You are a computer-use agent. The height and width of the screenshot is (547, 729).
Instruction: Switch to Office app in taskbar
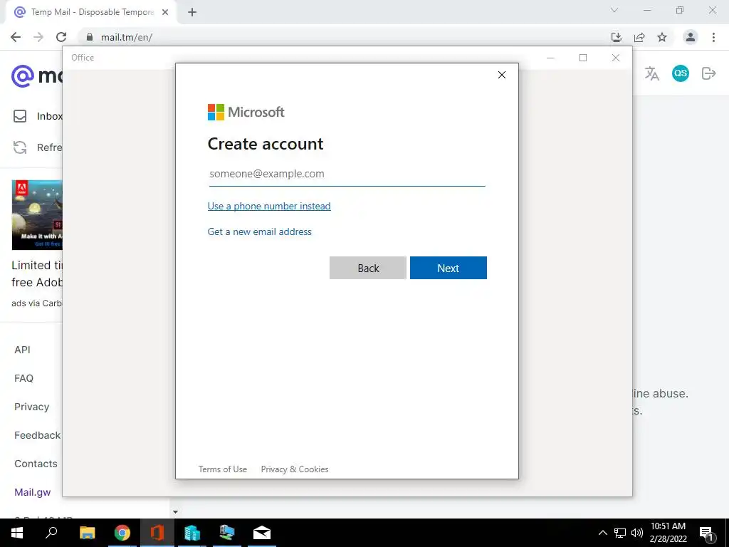tap(157, 533)
